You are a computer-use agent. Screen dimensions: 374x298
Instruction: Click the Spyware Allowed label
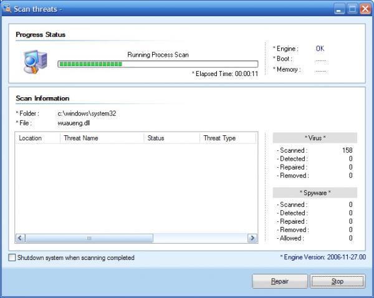(290, 238)
